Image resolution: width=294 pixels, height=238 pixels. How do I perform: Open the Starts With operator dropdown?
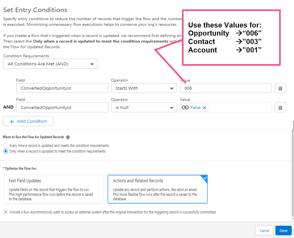(x=144, y=88)
